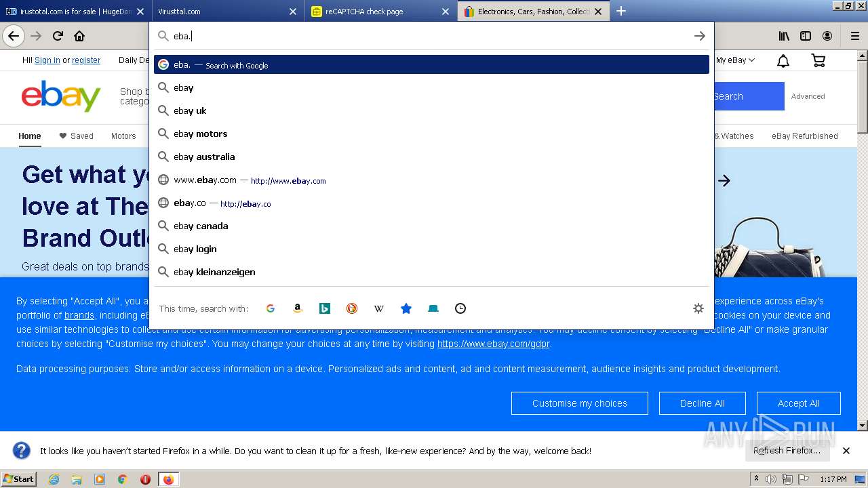Viewport: 868px width, 488px height.
Task: Open Internet Explorer from the taskbar
Action: (x=54, y=479)
